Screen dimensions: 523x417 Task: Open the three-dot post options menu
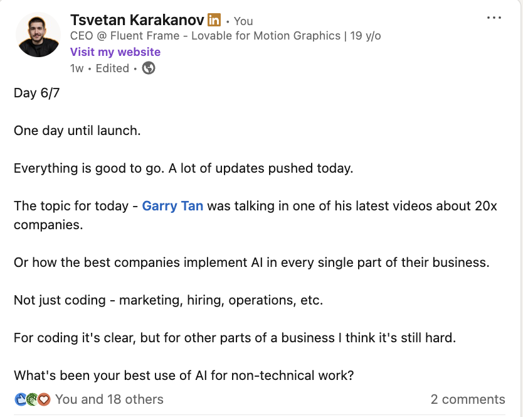point(494,18)
